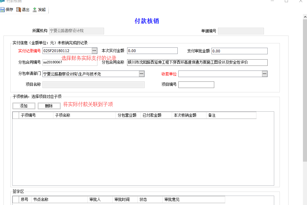Click the 分包申请部门 text field
Image resolution: width=307 pixels, height=205 pixels.
click(x=91, y=74)
